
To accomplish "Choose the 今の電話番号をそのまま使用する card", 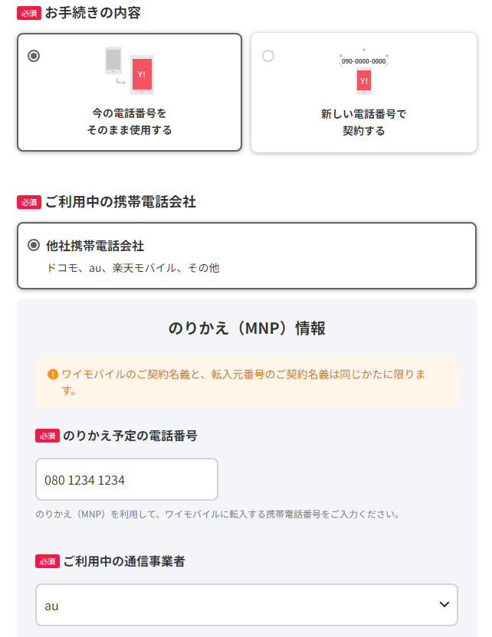I will click(x=130, y=92).
